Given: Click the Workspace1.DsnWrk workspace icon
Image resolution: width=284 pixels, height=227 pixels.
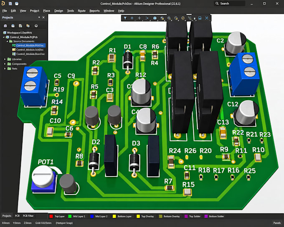Looking at the screenshot, I should pyautogui.click(x=5, y=33).
